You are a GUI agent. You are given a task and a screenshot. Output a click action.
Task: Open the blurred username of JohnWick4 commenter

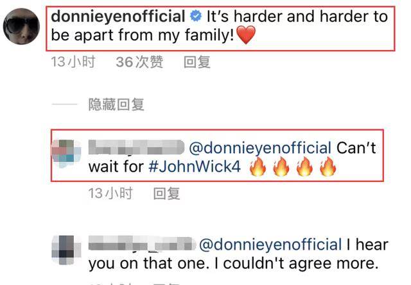[x=137, y=147]
